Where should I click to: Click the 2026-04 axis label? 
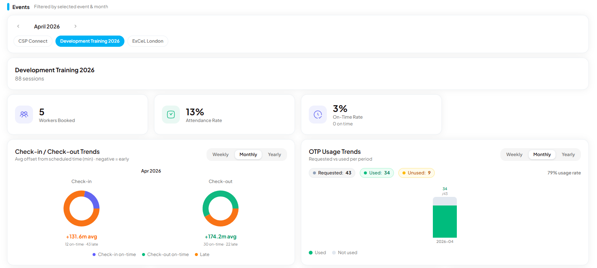445,242
